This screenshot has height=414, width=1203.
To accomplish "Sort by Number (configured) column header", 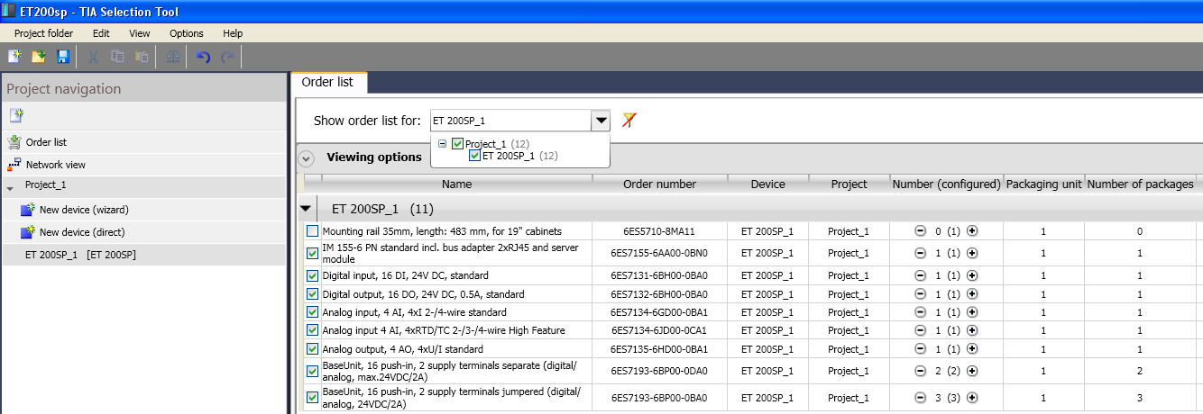I will point(947,184).
